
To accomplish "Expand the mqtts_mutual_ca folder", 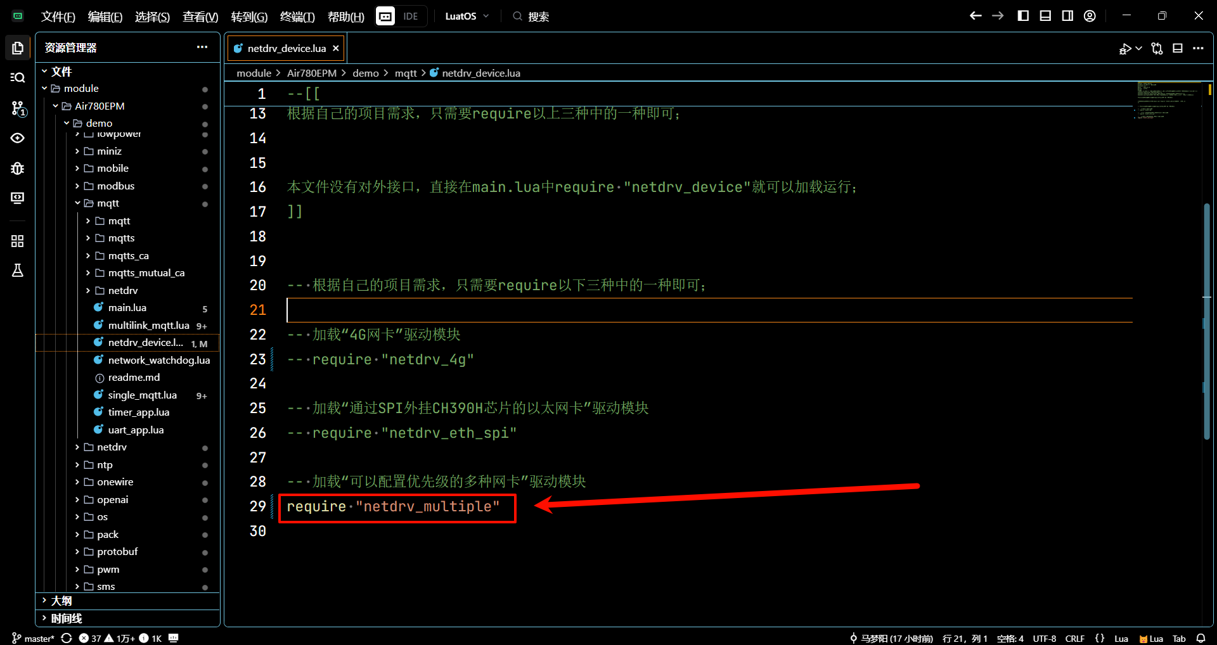I will click(x=127, y=273).
